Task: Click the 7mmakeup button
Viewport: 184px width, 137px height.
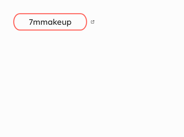Action: [x=50, y=22]
